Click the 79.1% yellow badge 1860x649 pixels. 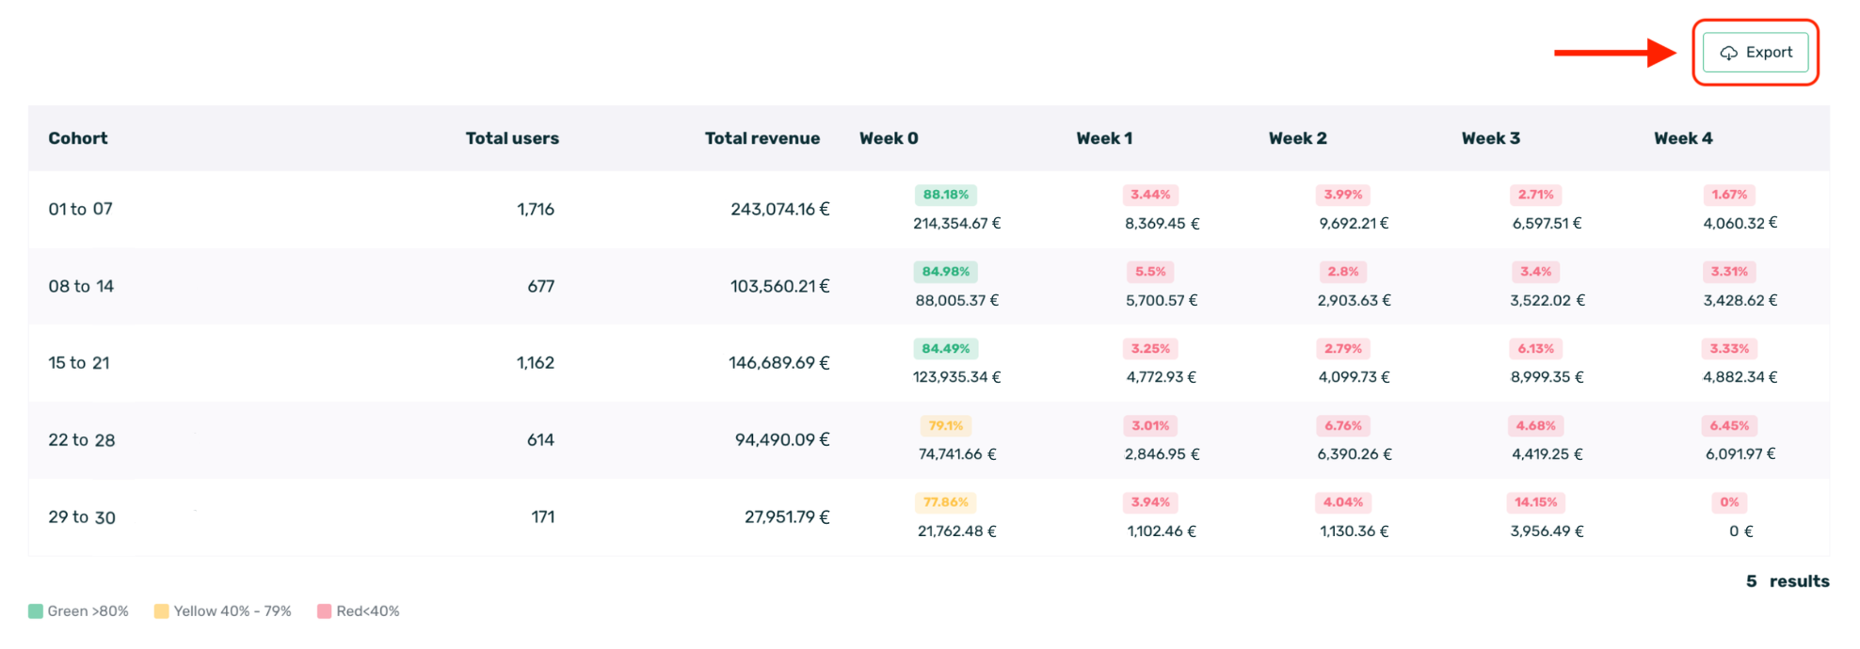pos(945,426)
